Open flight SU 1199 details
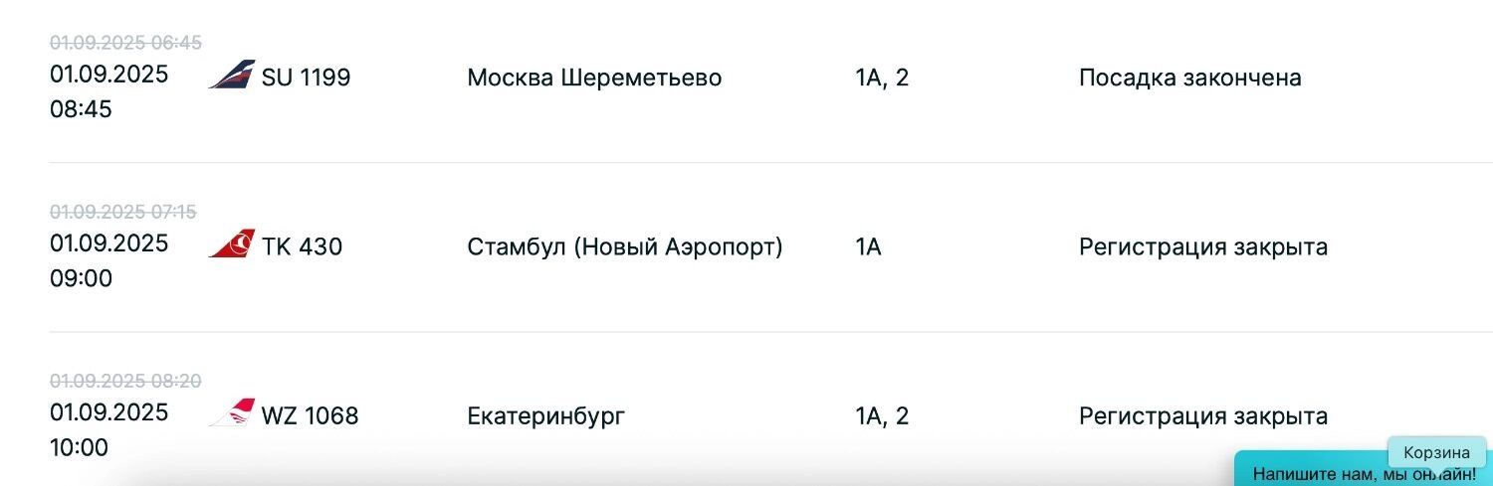The image size is (1493, 486). 306,78
